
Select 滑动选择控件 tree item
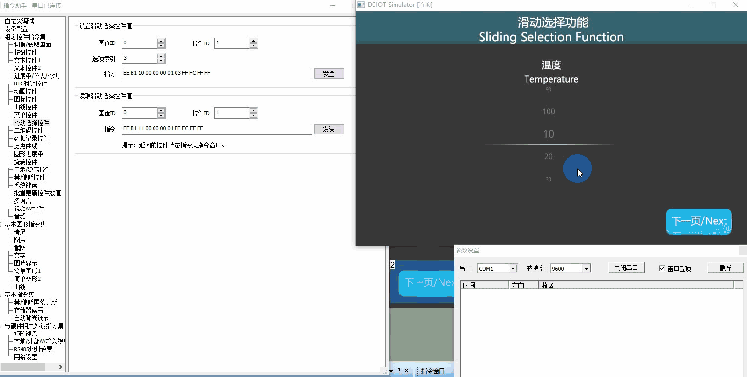click(x=31, y=123)
